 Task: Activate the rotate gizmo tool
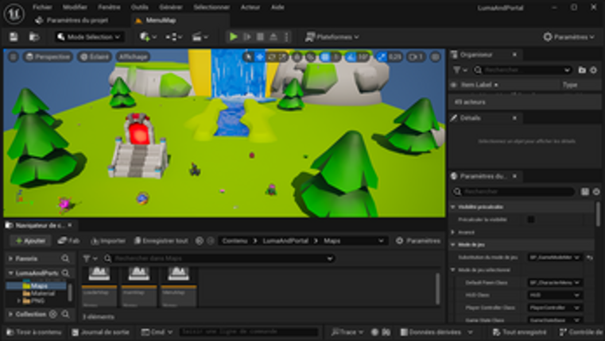272,57
